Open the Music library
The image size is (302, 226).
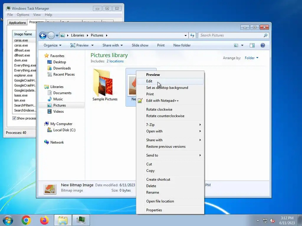[58, 99]
